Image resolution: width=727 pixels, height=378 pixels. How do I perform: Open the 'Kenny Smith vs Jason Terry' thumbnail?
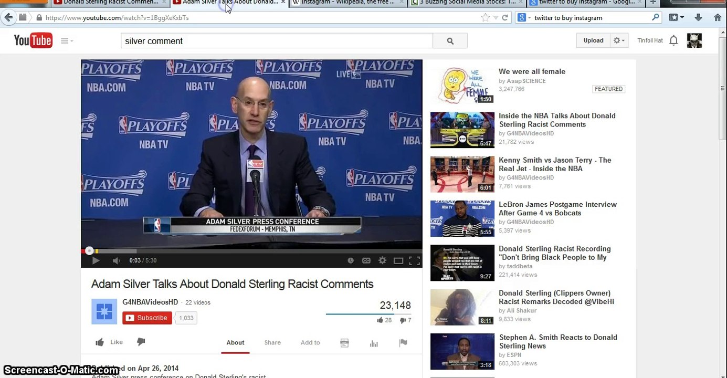pyautogui.click(x=462, y=174)
